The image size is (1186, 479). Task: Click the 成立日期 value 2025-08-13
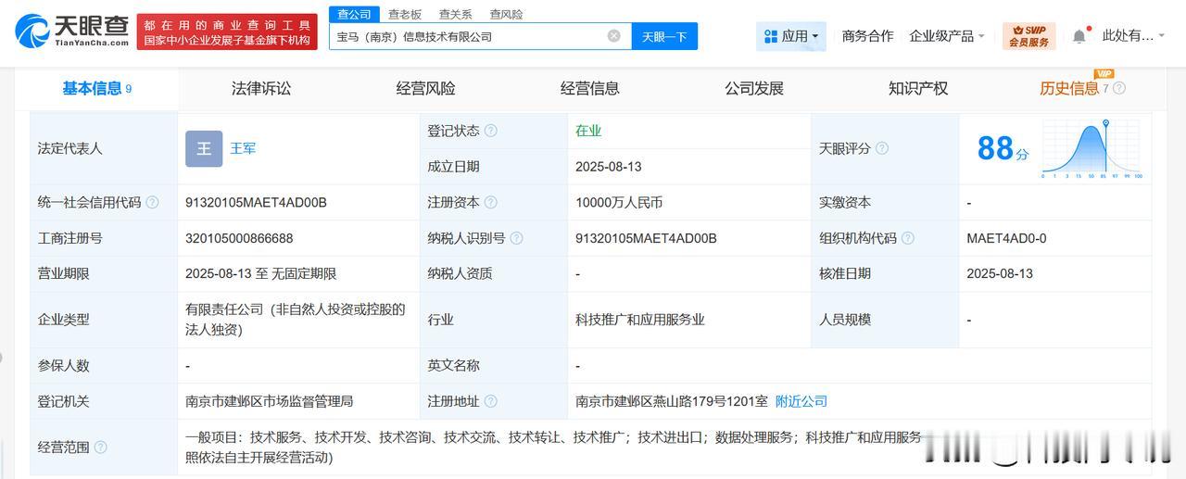[x=609, y=167]
